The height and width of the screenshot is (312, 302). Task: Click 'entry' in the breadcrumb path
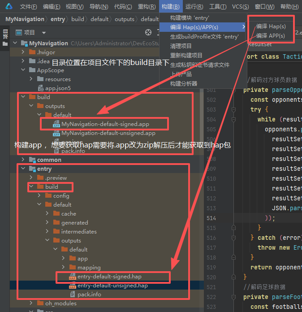click(x=57, y=19)
